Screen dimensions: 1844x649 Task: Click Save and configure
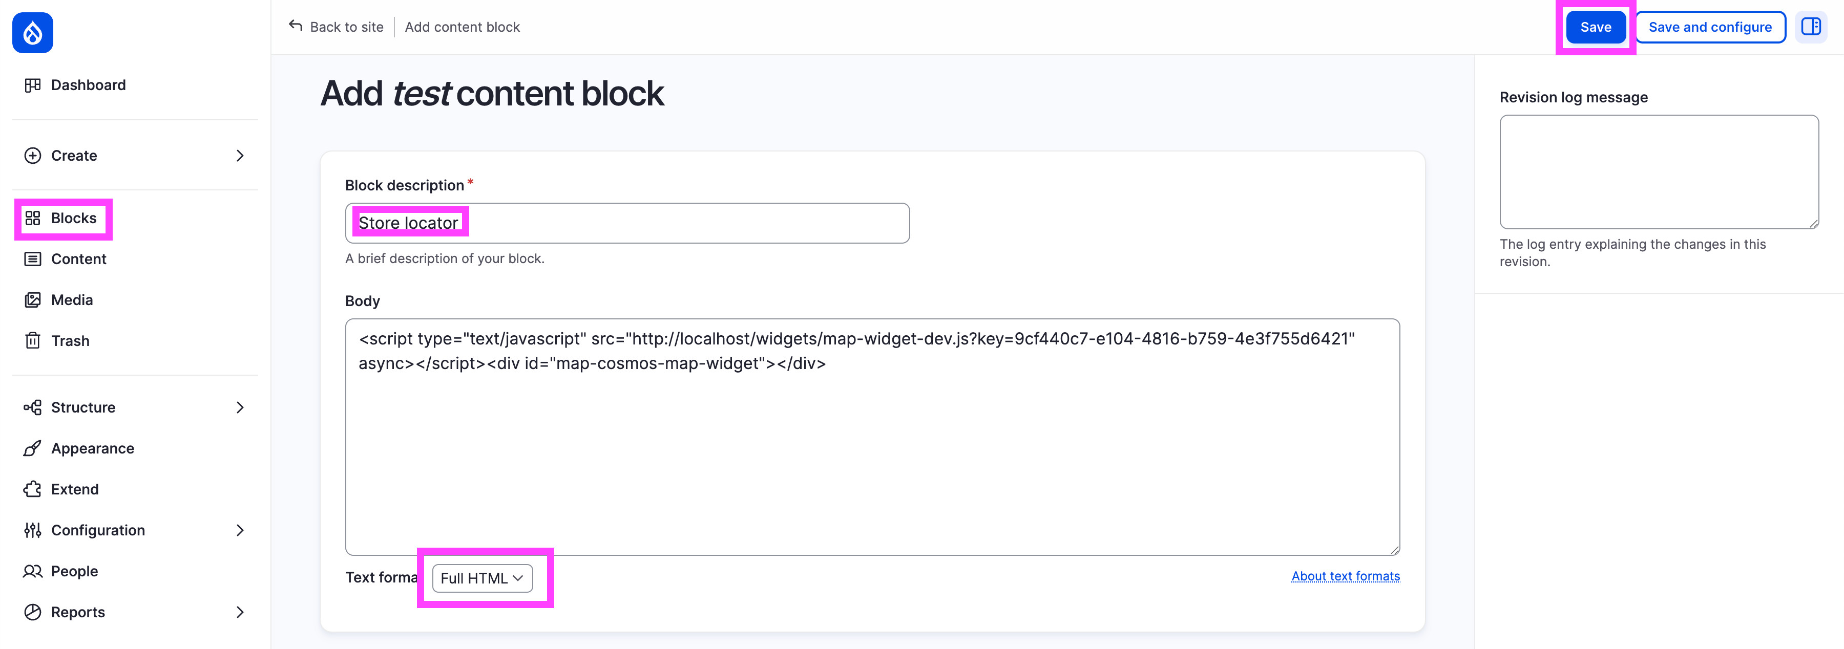click(x=1710, y=27)
